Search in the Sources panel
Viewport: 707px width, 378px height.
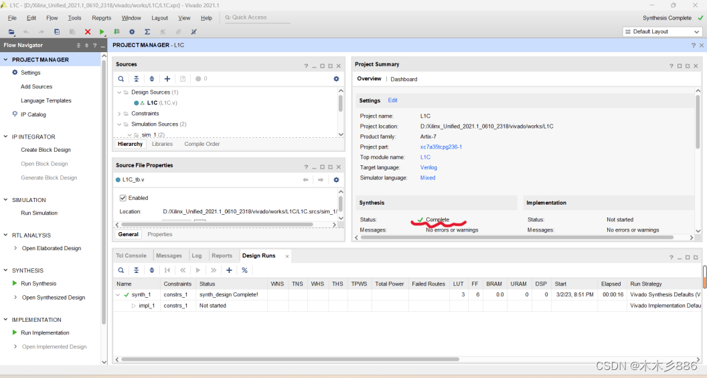(x=121, y=79)
